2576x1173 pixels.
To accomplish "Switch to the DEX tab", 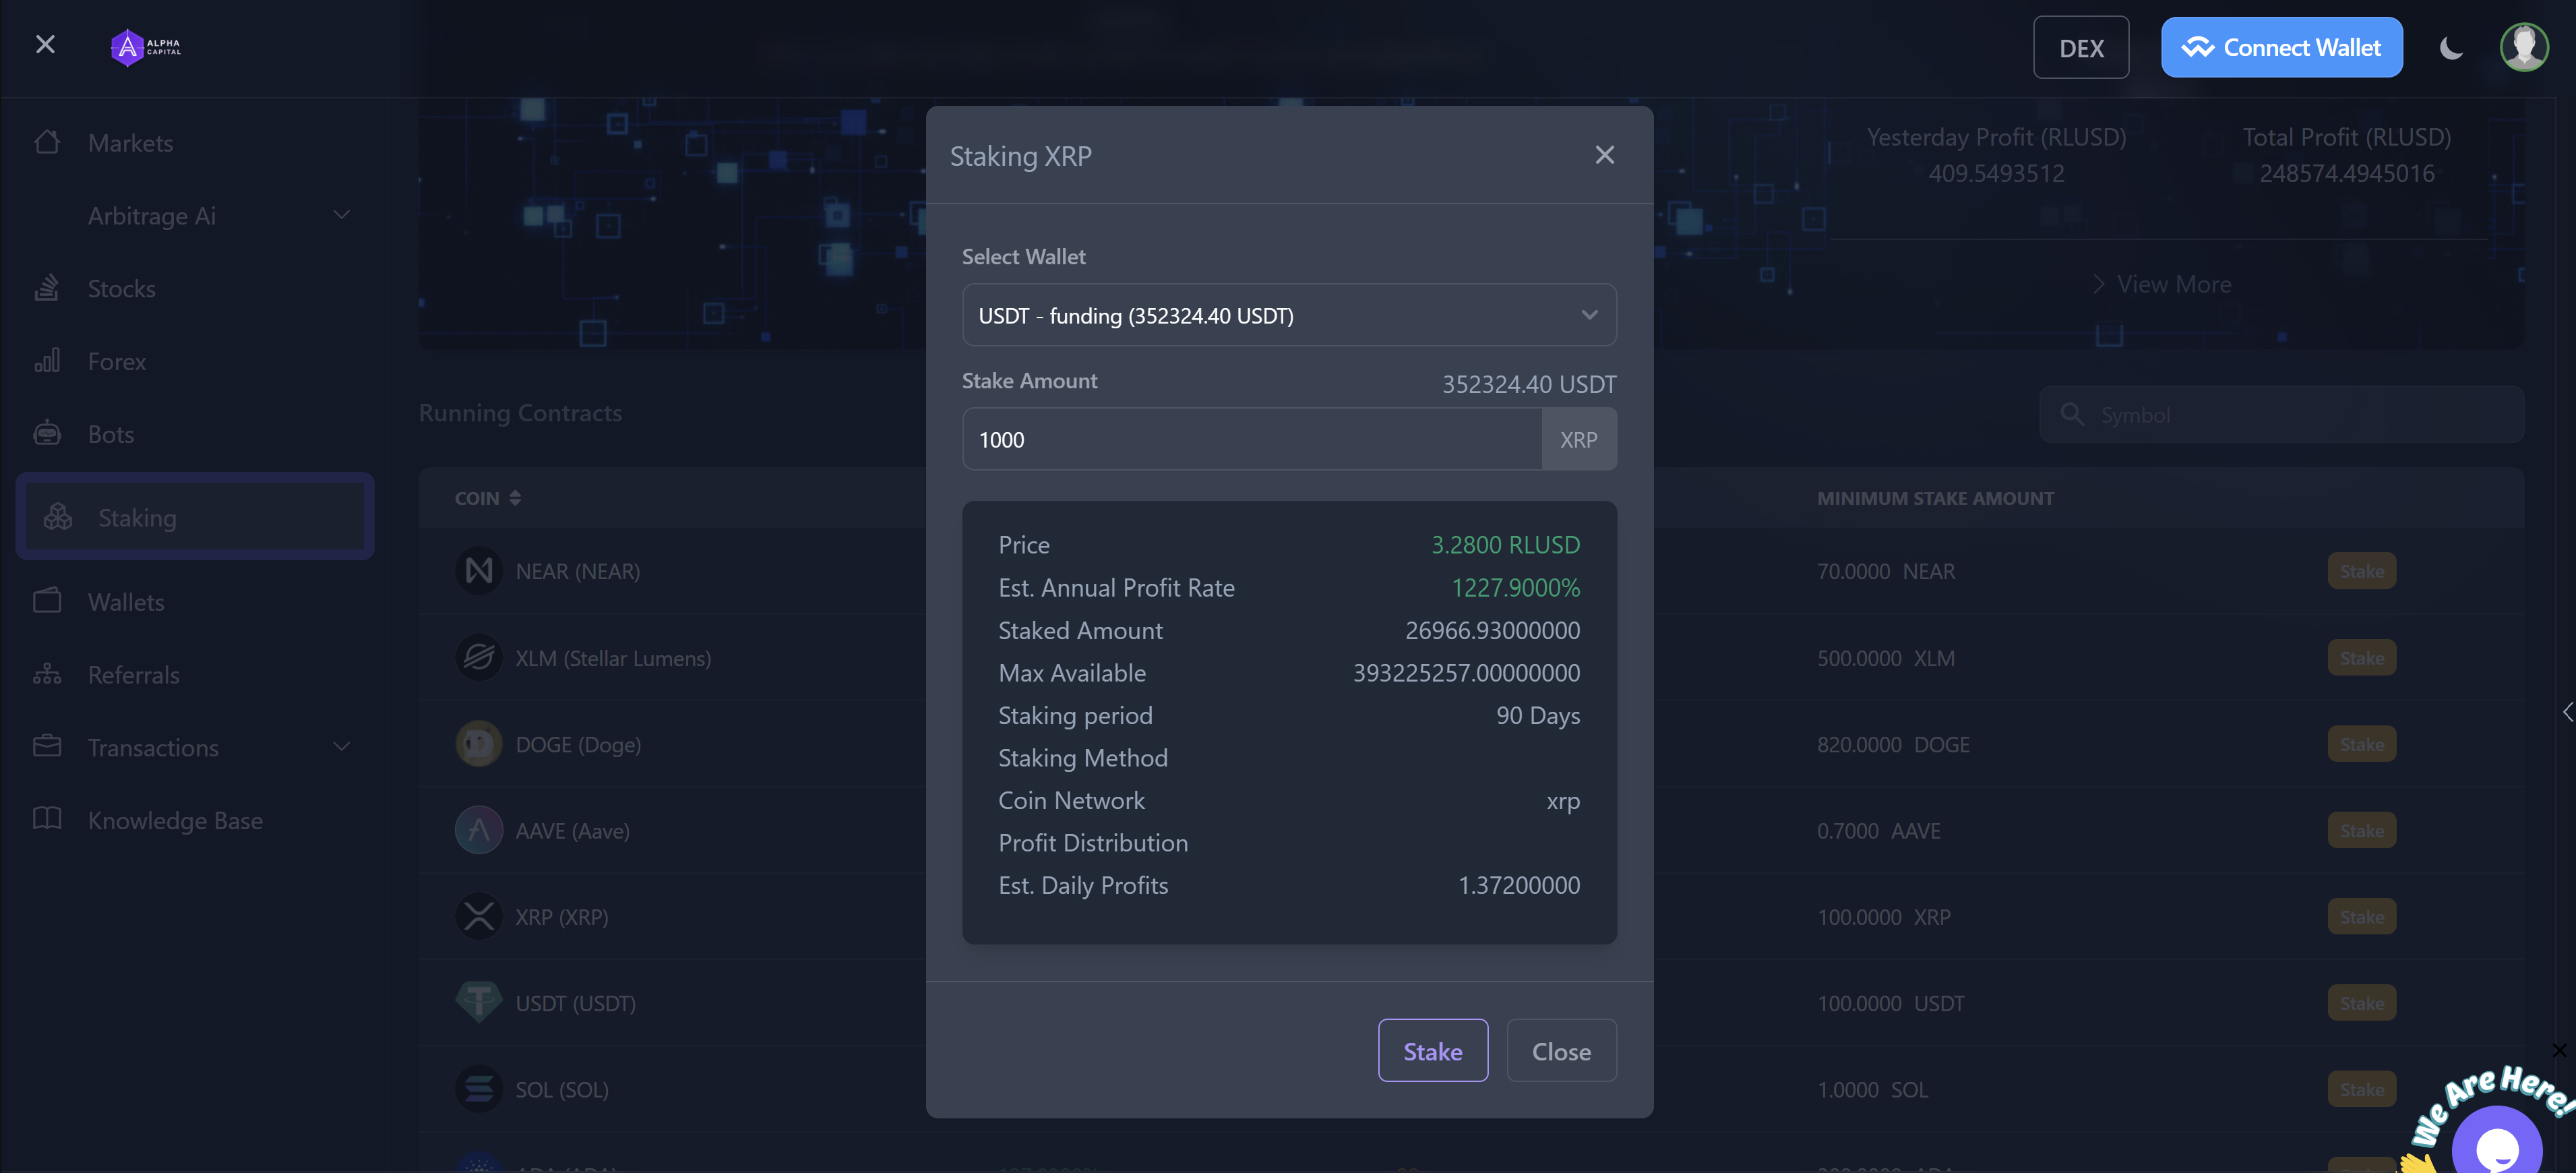I will [2081, 46].
